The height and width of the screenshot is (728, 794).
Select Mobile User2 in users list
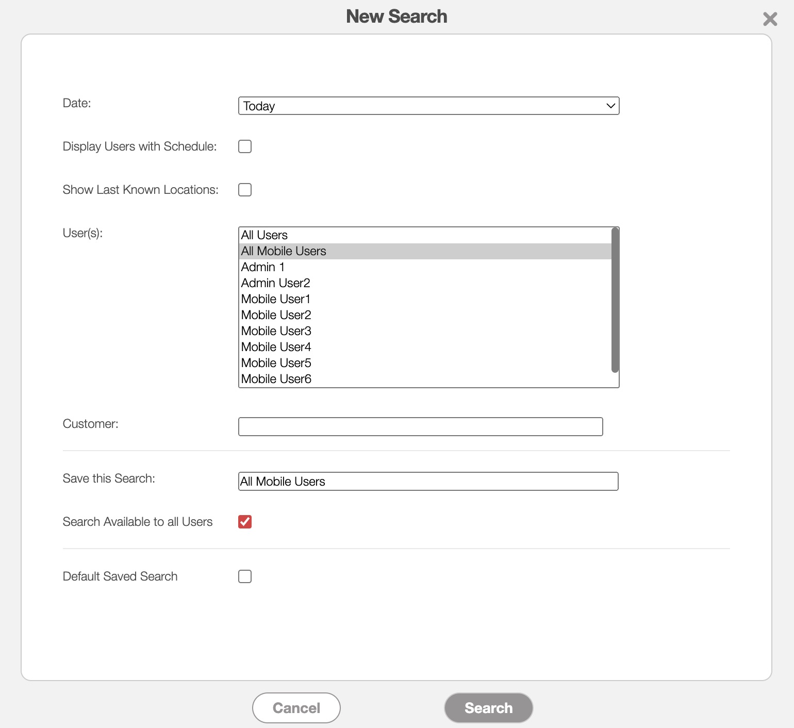click(276, 315)
